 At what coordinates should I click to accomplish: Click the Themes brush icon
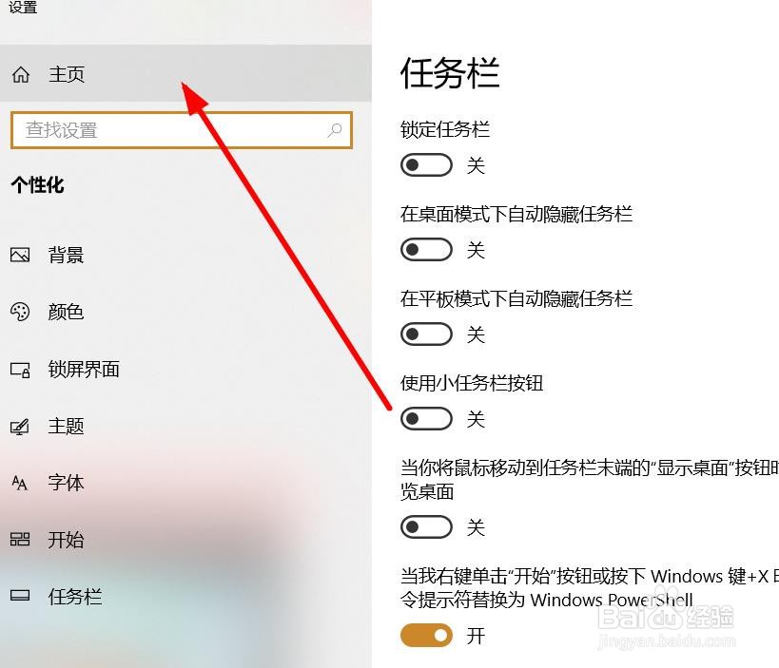pos(20,427)
